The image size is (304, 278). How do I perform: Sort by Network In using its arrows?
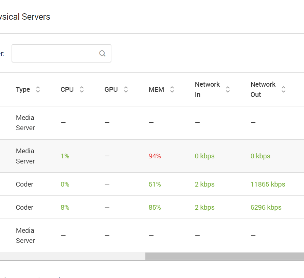(x=228, y=89)
